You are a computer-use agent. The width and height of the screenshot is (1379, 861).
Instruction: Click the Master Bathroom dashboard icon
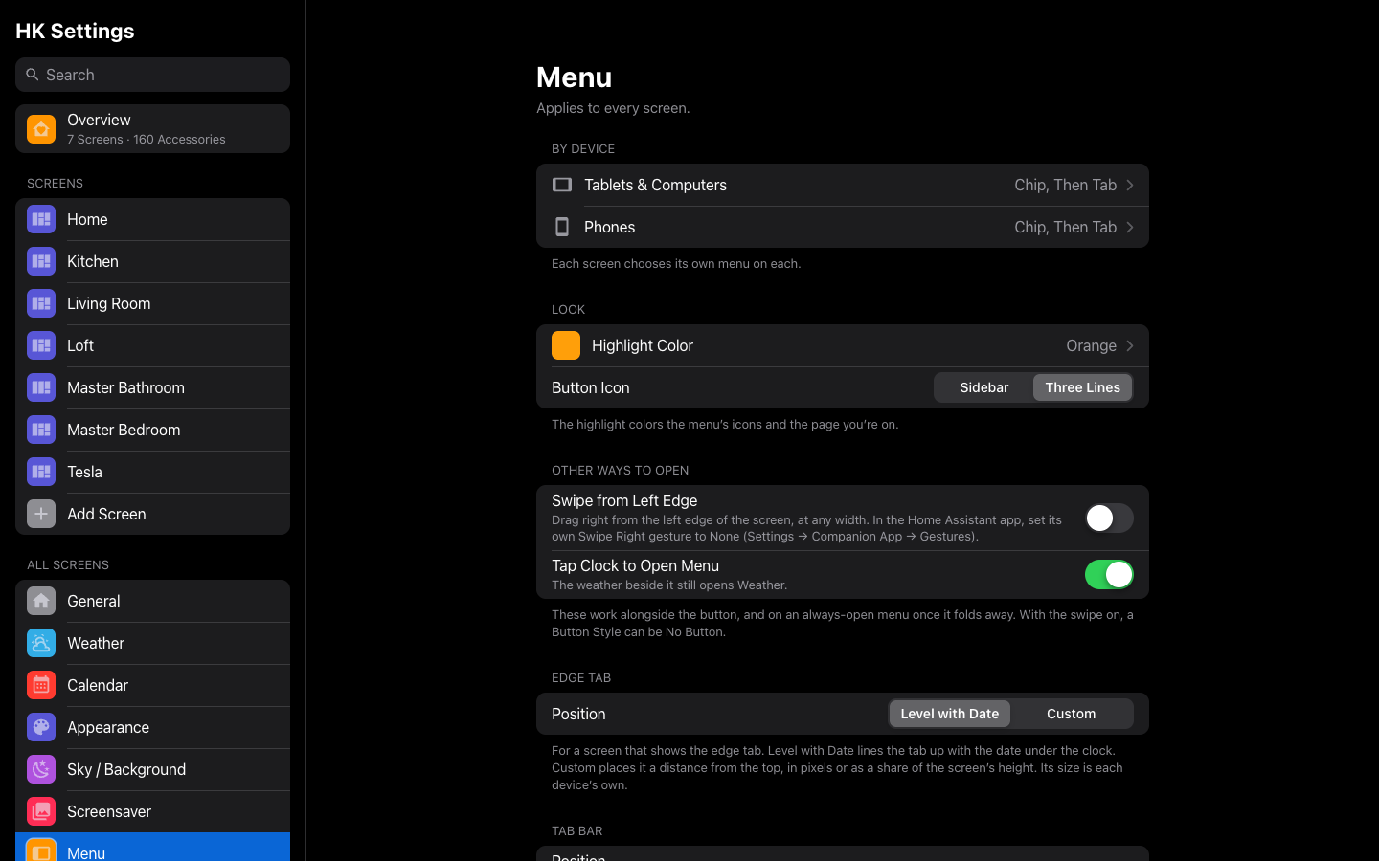41,387
